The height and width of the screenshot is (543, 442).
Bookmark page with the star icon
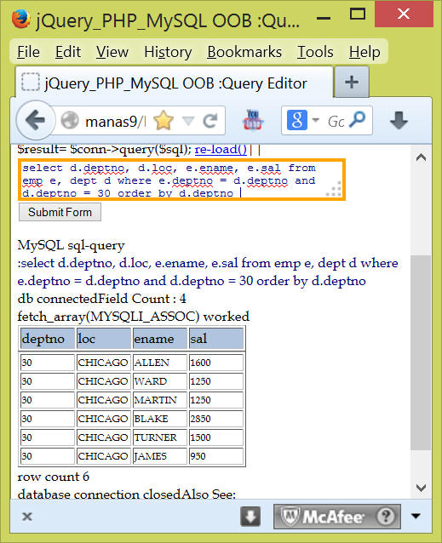pyautogui.click(x=164, y=121)
